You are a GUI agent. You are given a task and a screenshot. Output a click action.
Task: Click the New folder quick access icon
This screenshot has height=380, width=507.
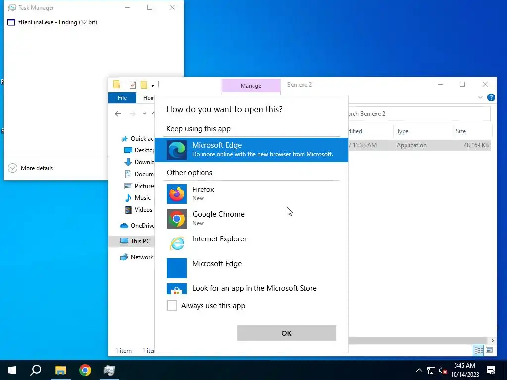click(x=144, y=85)
